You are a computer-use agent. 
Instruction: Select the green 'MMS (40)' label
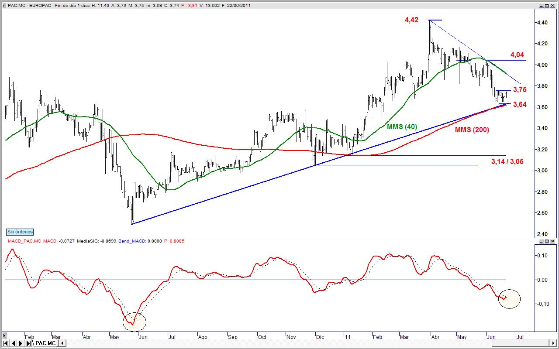402,127
